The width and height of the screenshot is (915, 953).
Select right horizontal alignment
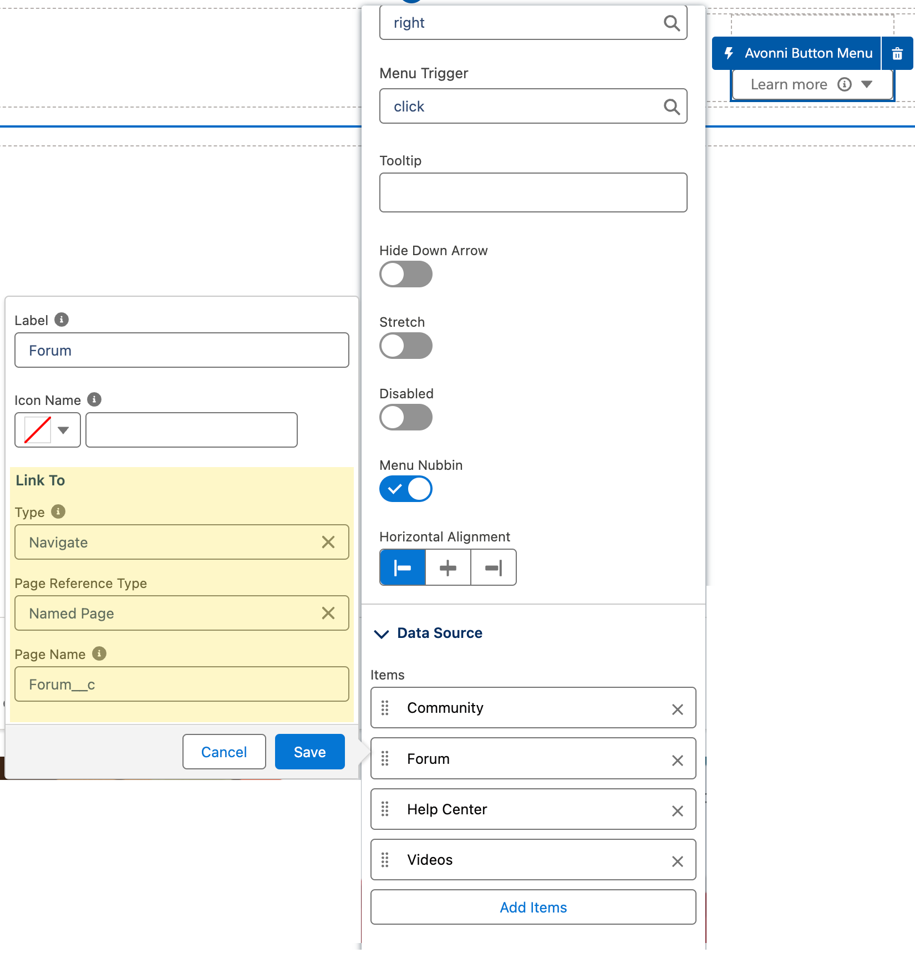coord(493,567)
